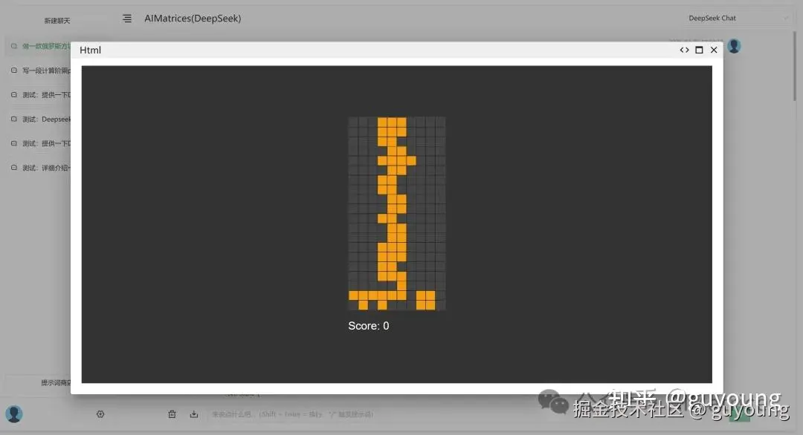803x435 pixels.
Task: Open the green highlighted Tetris chat entry
Action: click(39, 46)
